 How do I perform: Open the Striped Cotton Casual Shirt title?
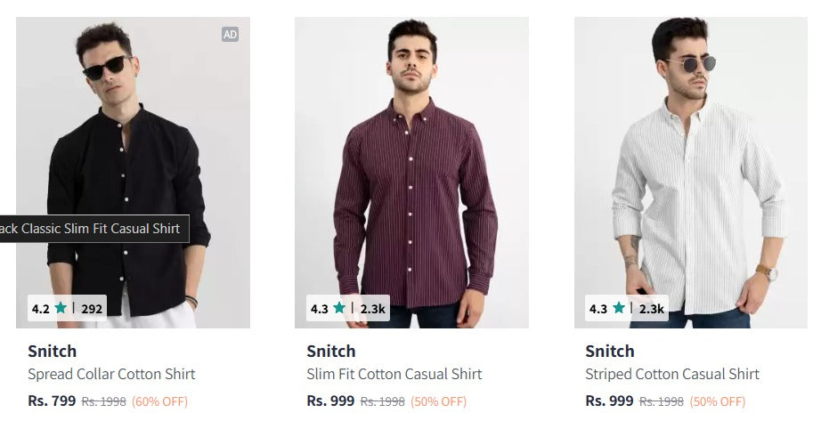672,375
